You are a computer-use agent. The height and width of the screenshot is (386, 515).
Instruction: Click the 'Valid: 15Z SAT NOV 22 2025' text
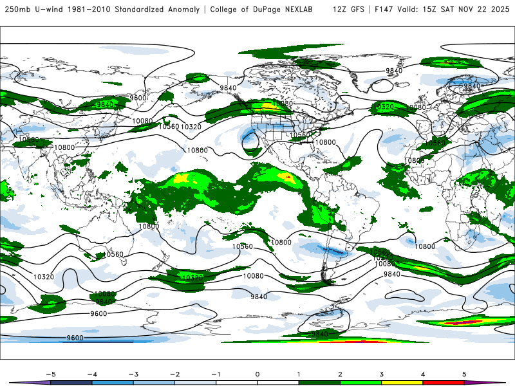coord(453,9)
